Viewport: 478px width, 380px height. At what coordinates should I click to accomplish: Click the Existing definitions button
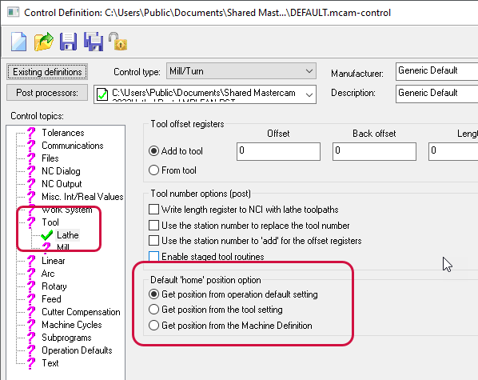47,72
